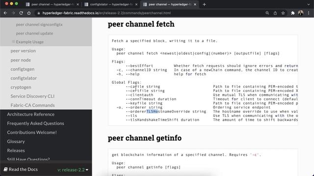Open peer channel signconfigtx sidebar link
Image resolution: width=314 pixels, height=176 pixels.
point(39,24)
